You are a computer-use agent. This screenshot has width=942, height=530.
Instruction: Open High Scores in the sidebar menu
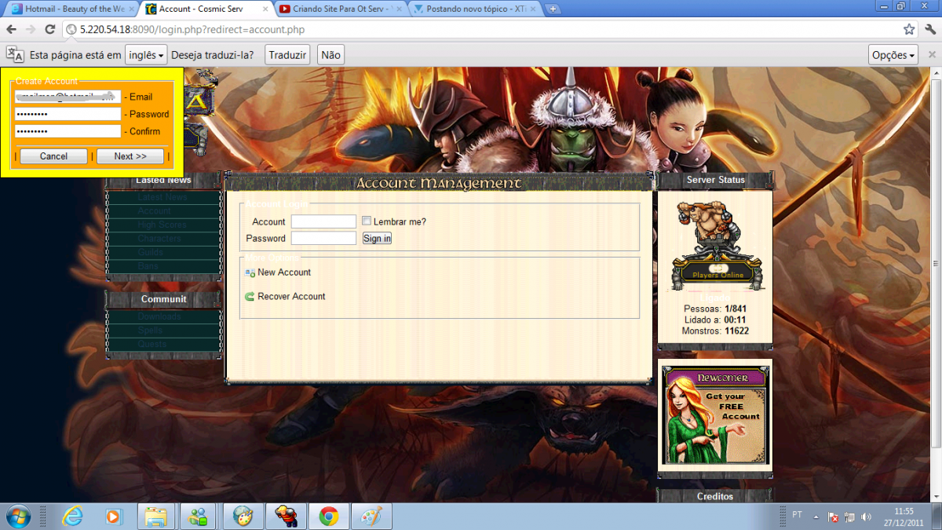click(163, 225)
